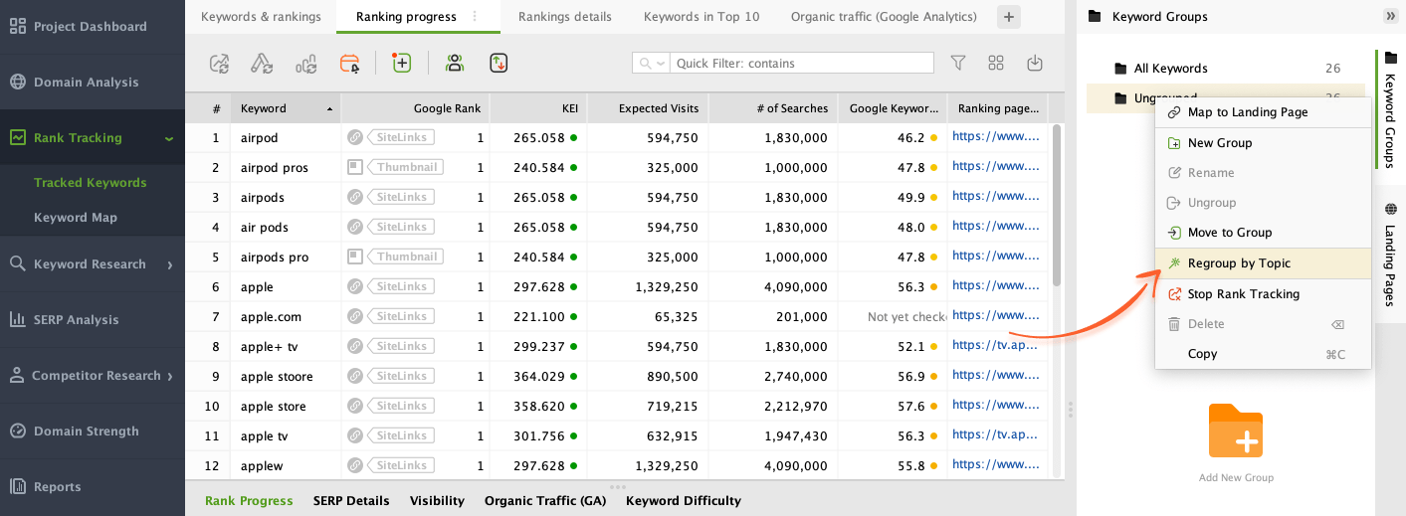Open the Landing Pages vertical side tab

1390,253
